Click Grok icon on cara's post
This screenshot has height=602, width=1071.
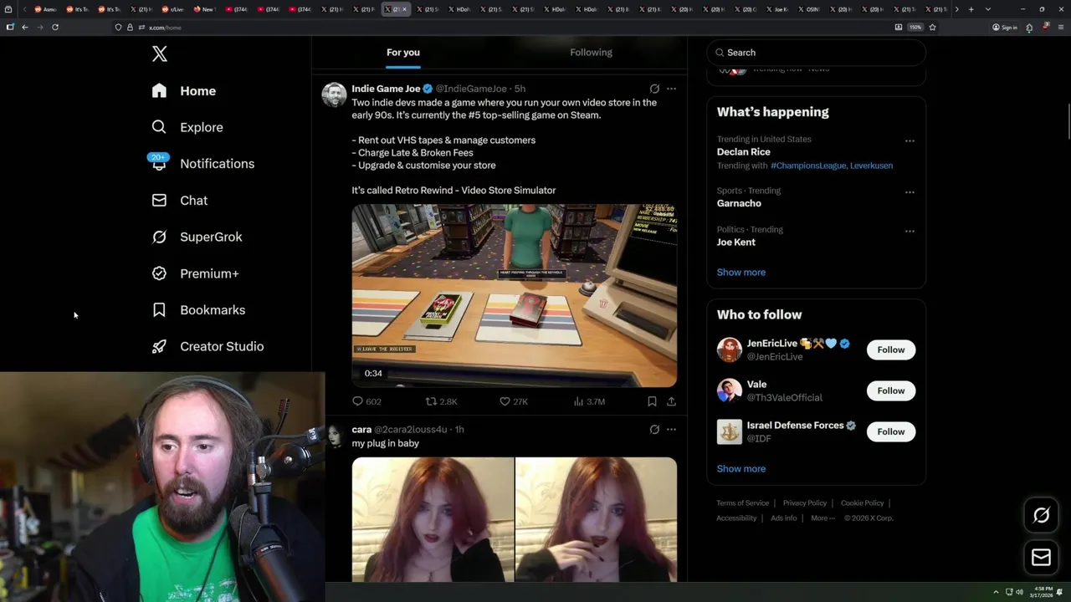pyautogui.click(x=654, y=430)
